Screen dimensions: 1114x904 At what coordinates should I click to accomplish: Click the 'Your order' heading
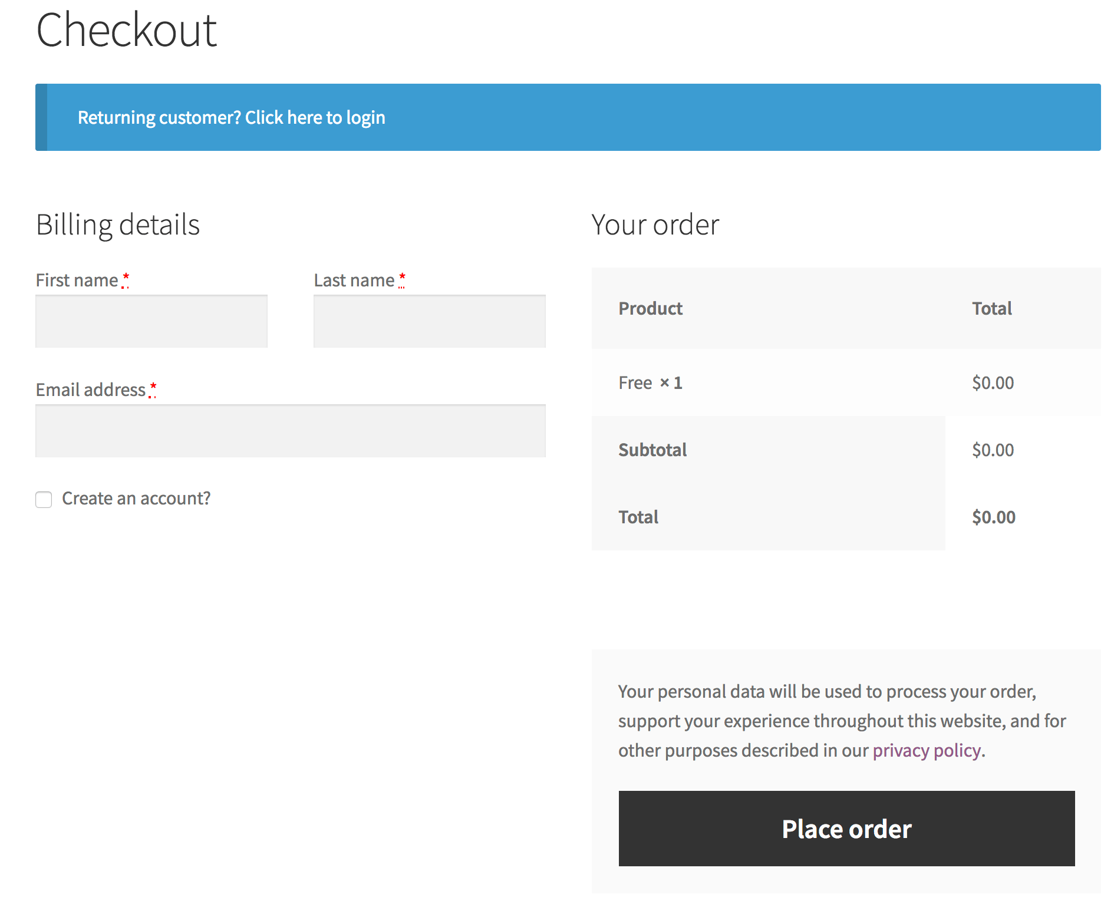pyautogui.click(x=655, y=225)
